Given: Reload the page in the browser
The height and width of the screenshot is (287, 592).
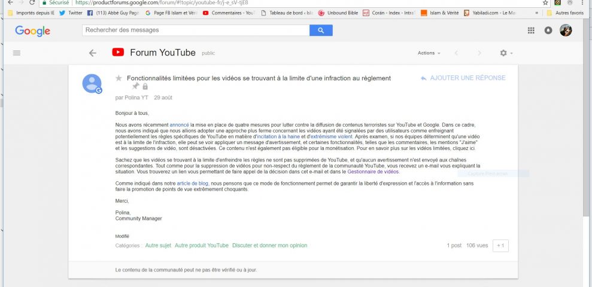Looking at the screenshot, I should [x=32, y=2].
